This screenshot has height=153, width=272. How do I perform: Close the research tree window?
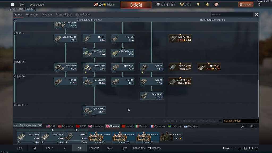click(256, 15)
